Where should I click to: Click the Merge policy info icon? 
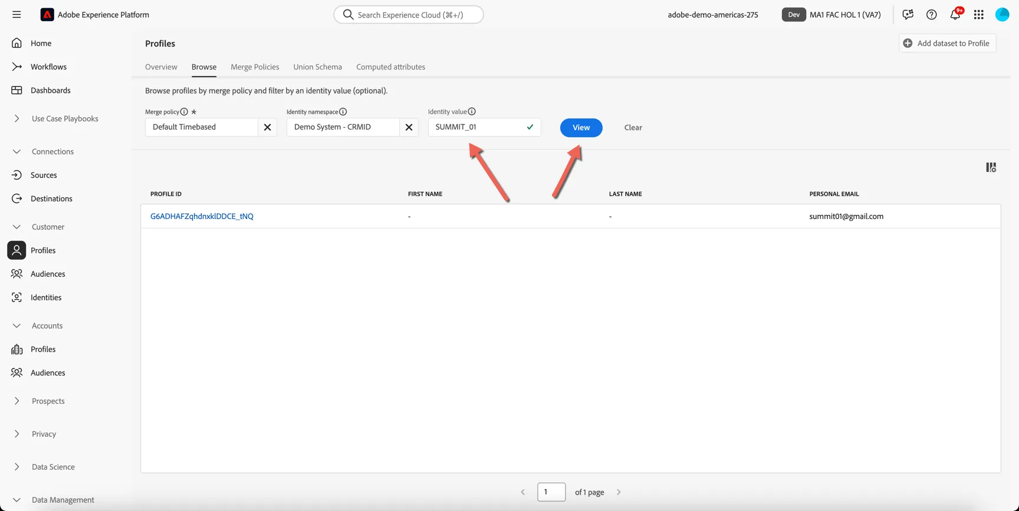184,112
